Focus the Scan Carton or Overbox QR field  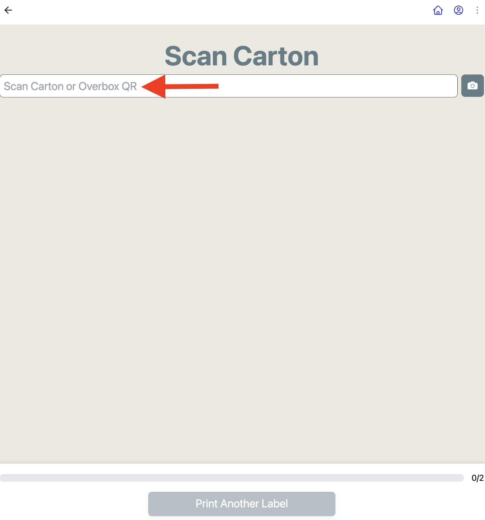coord(229,86)
